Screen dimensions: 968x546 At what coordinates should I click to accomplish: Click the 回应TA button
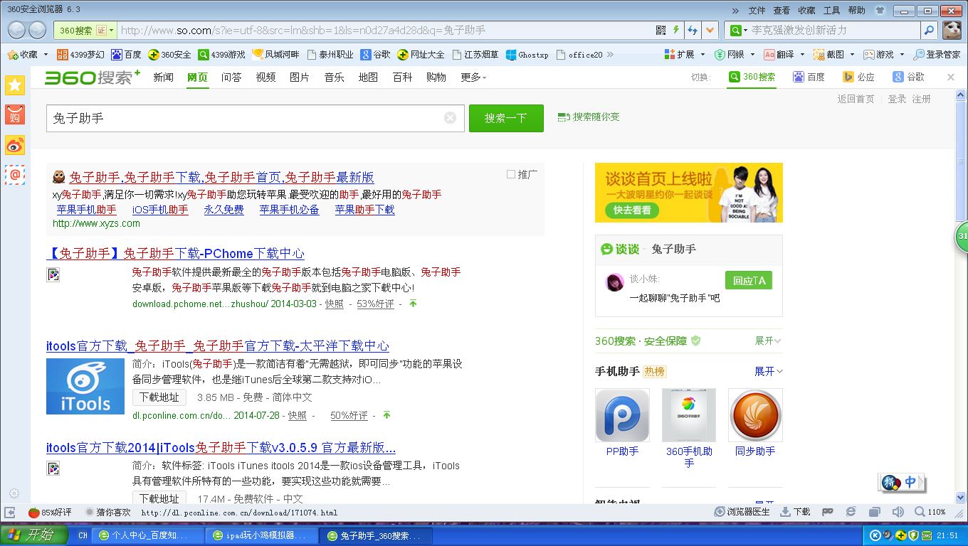click(x=749, y=280)
